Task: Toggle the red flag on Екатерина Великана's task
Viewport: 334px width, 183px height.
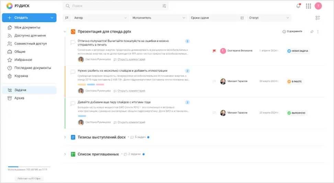Action: (x=214, y=51)
